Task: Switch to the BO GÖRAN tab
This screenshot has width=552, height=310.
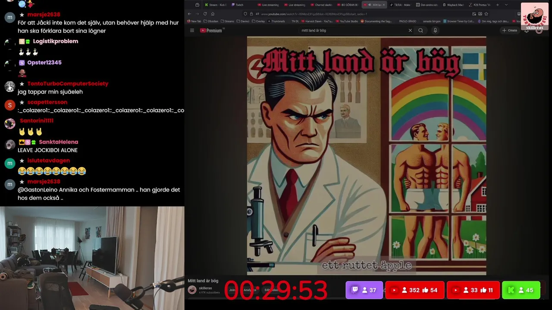Action: coord(348,5)
